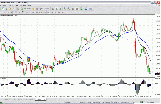Click the V: 1337 volume value
The width and height of the screenshot is (161, 104).
[133, 102]
